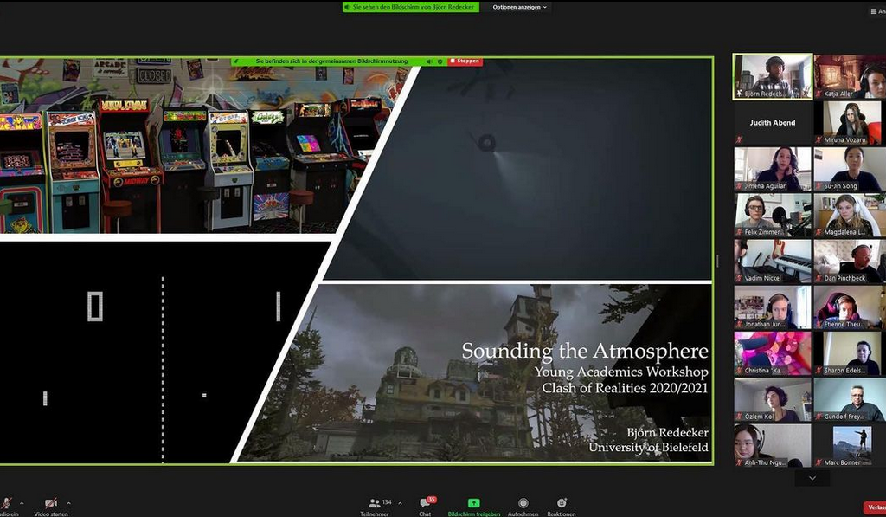The height and width of the screenshot is (517, 886).
Task: Select the Judith Abend participant tile
Action: click(773, 123)
